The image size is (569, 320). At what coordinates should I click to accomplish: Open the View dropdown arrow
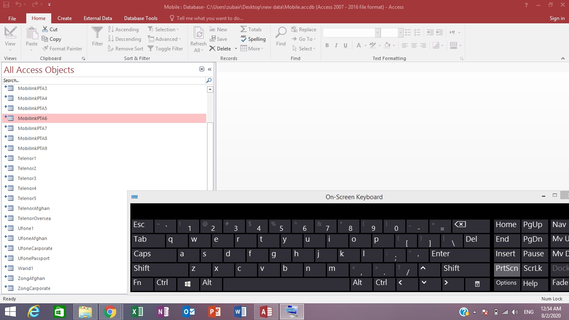[x=10, y=50]
